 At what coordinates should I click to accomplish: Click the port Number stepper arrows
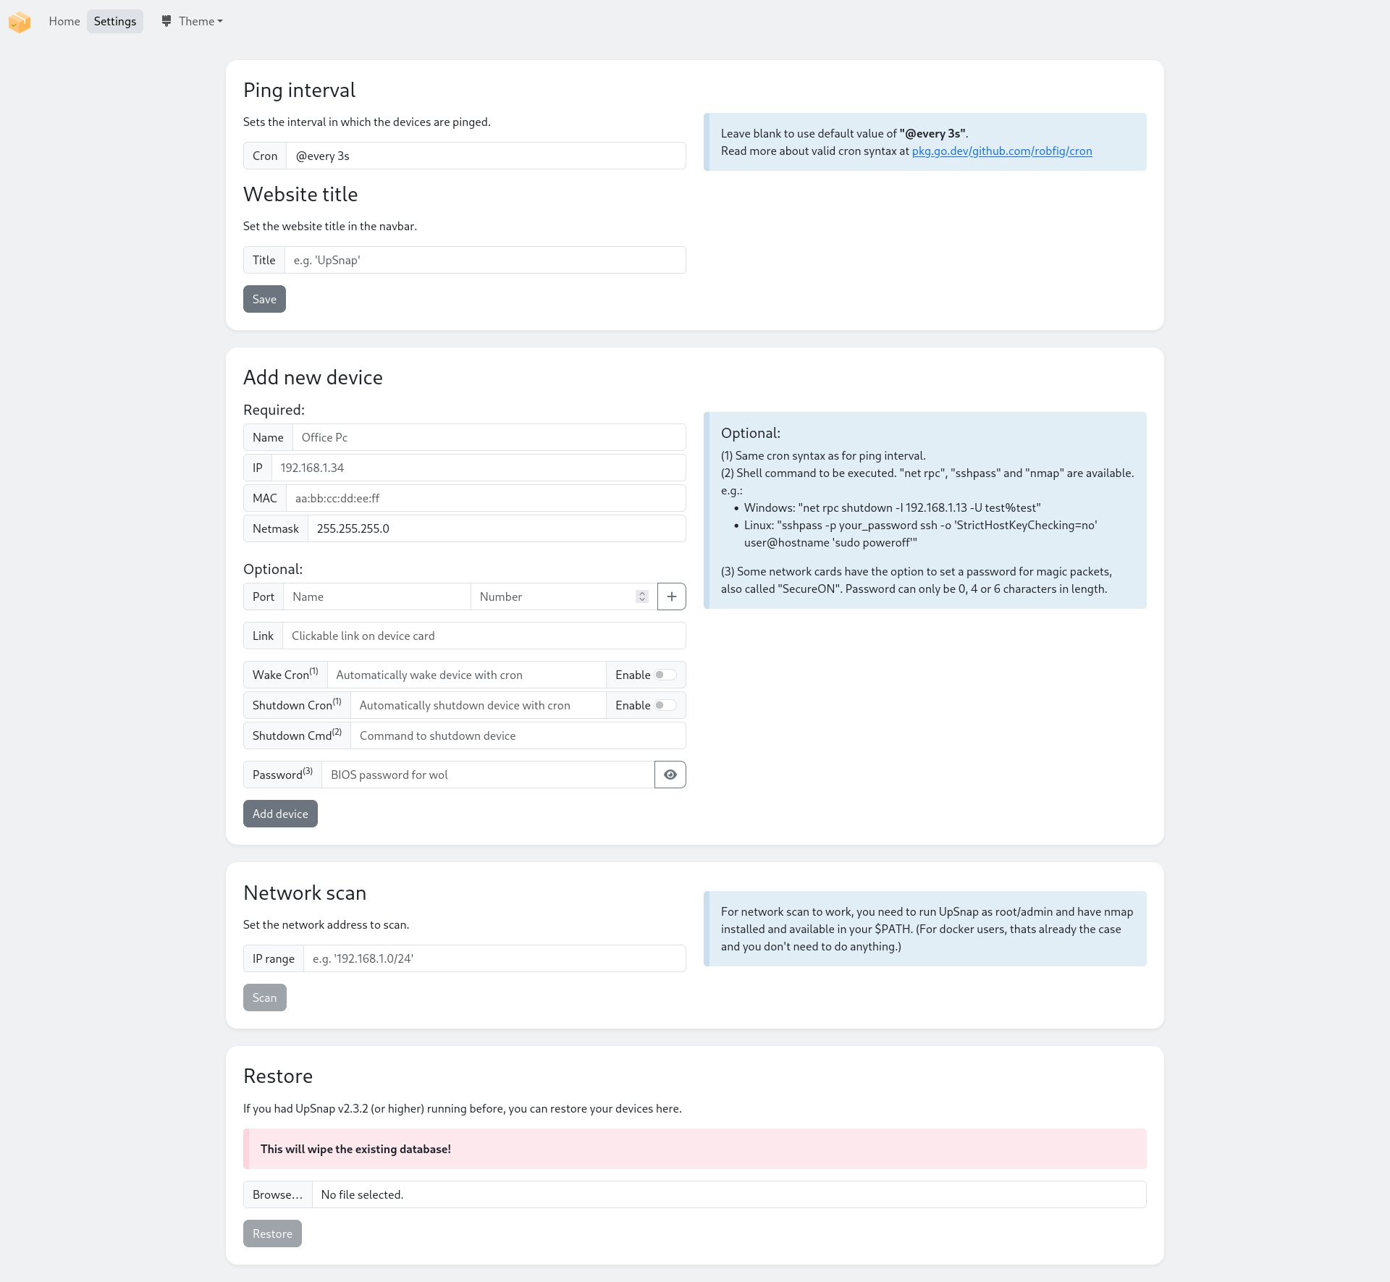tap(641, 596)
